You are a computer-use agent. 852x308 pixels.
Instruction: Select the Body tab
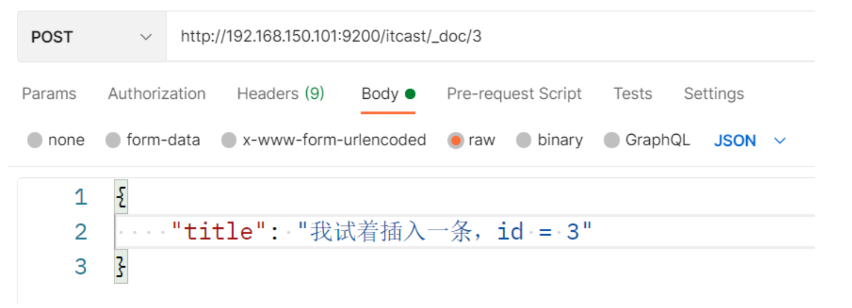(380, 94)
